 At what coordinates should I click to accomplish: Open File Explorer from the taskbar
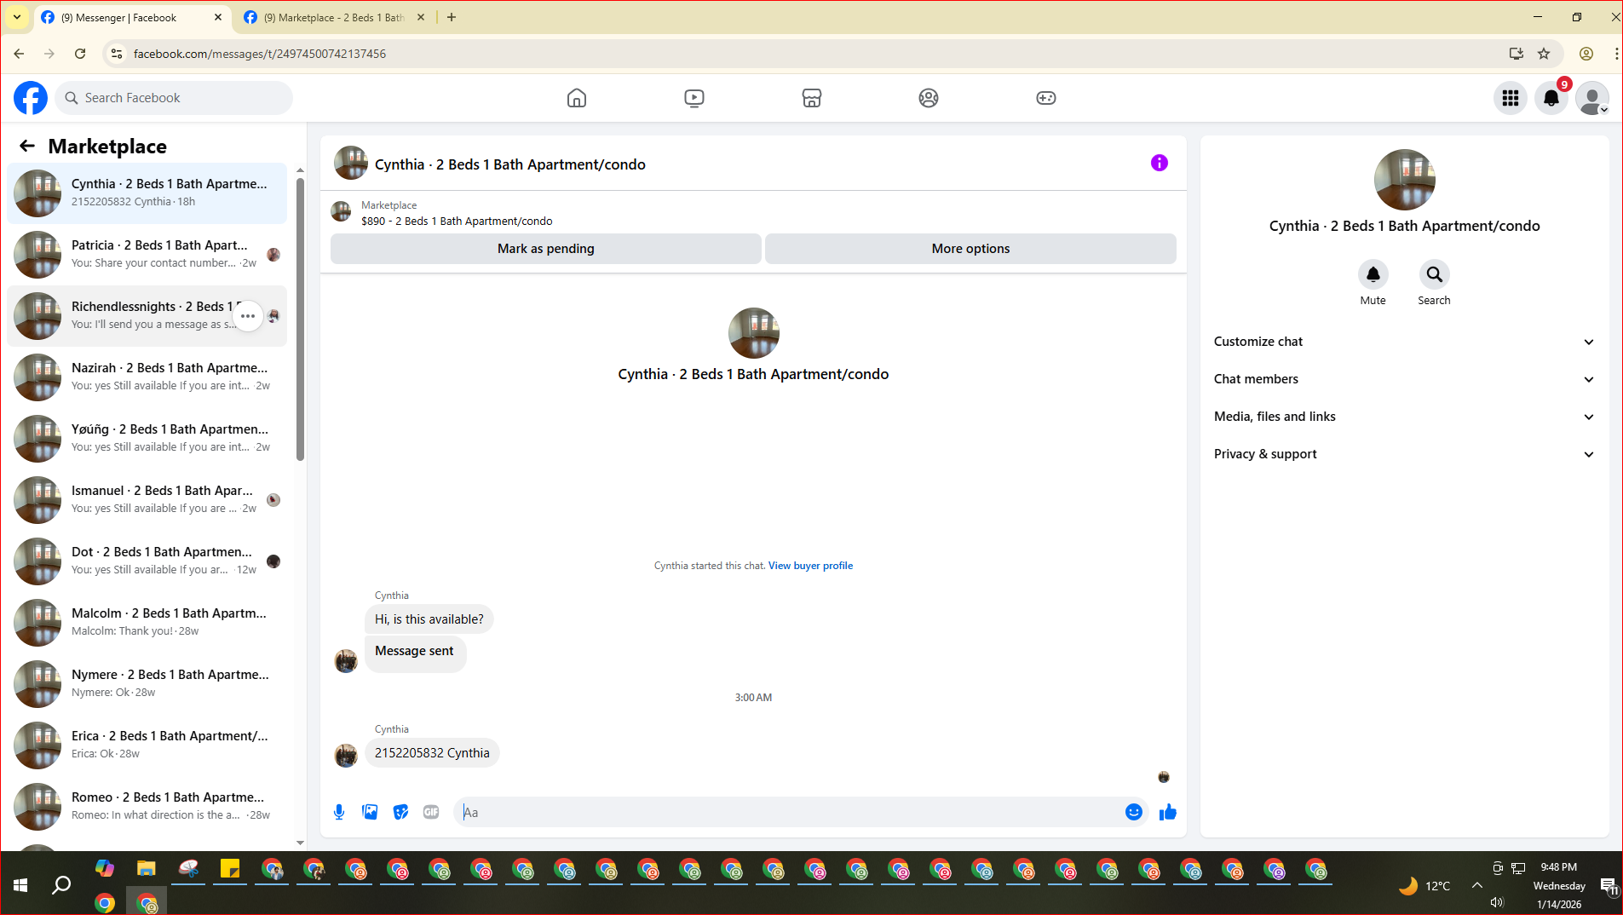point(147,869)
